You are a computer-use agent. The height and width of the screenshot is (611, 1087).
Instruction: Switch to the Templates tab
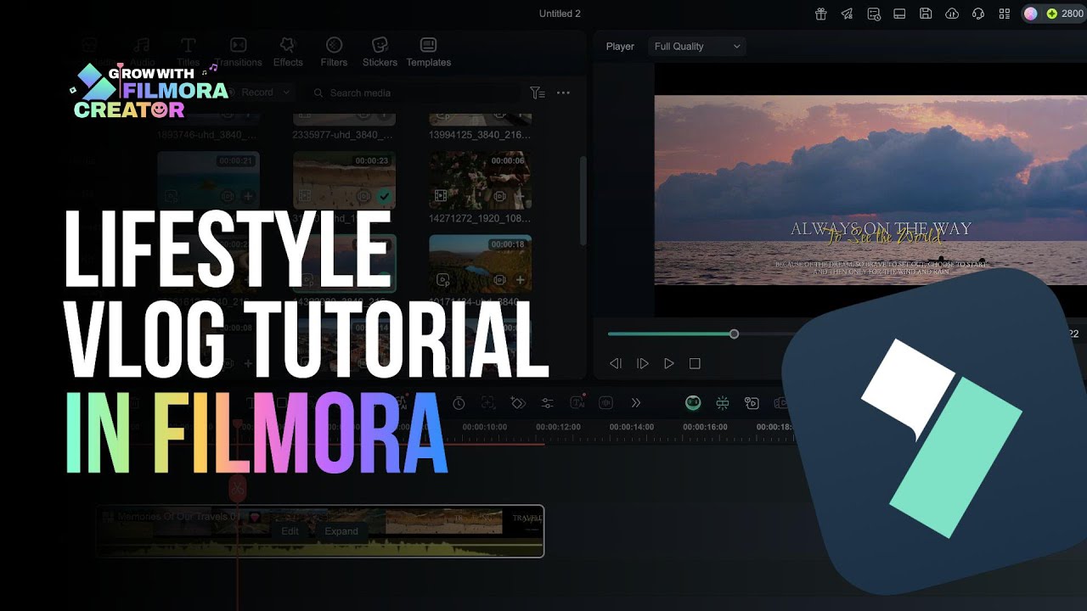pos(428,53)
